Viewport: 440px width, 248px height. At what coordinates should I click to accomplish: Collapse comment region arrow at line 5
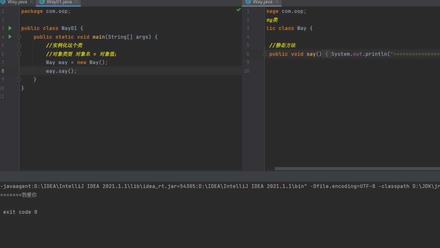(19, 45)
